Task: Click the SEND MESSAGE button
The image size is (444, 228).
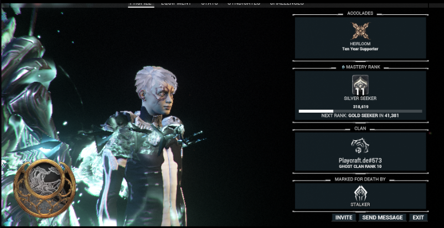Action: 382,218
